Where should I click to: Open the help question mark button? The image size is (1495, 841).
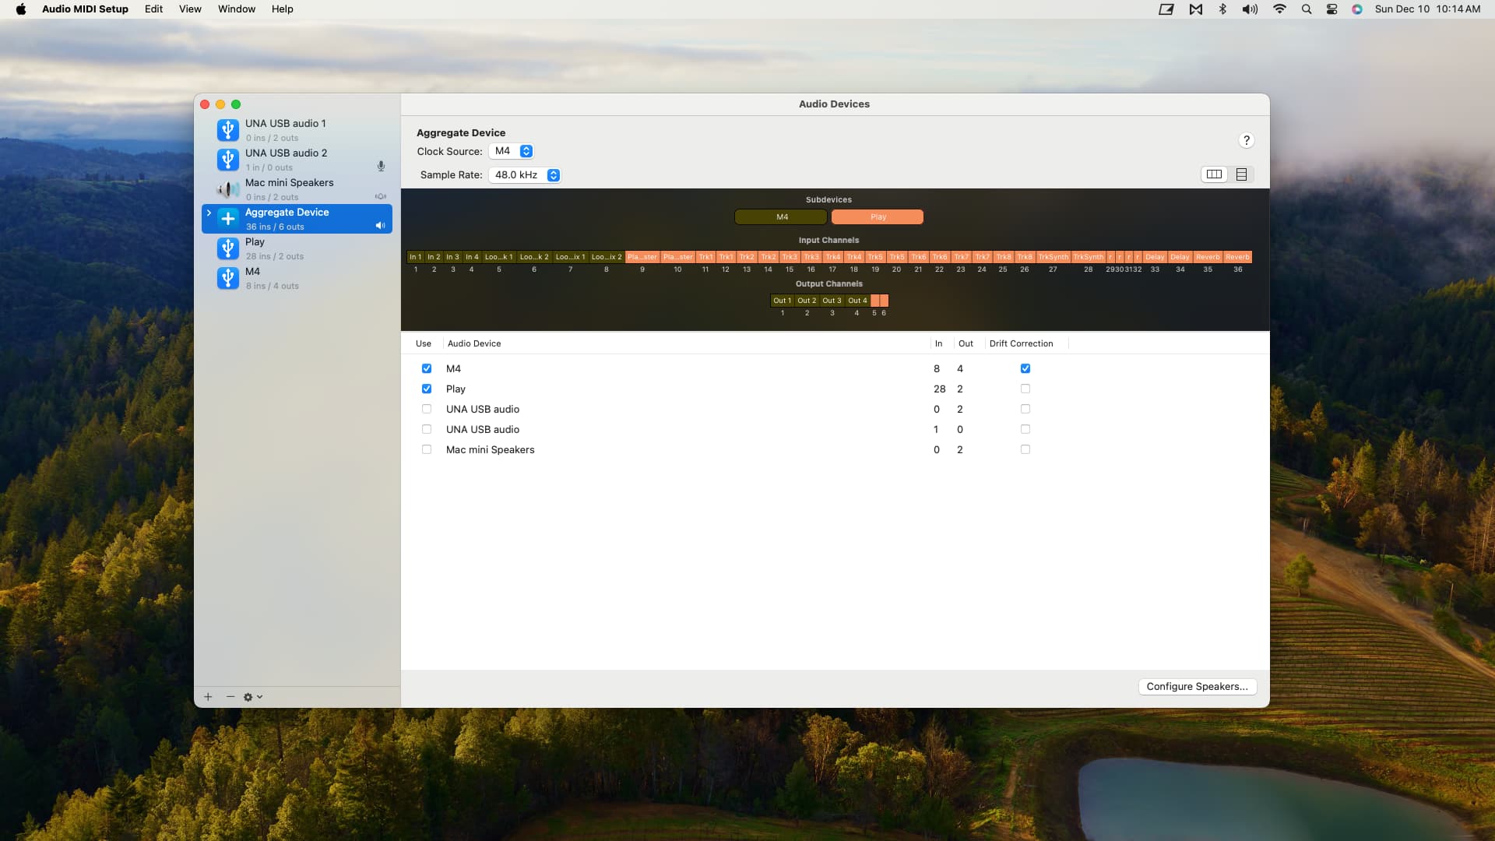[1247, 140]
